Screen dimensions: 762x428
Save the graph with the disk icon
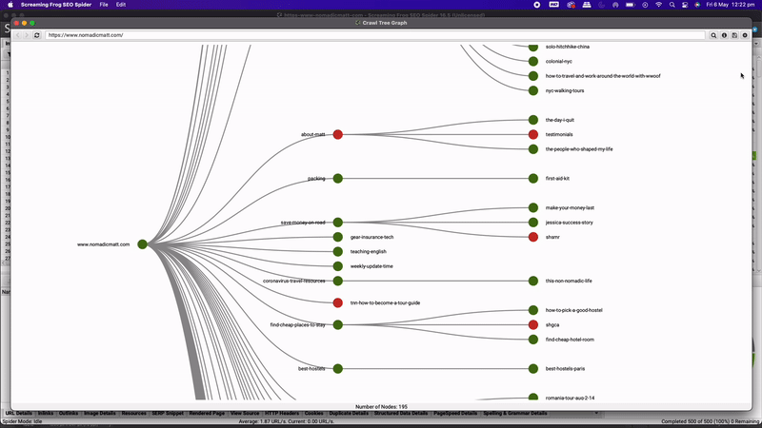pos(734,35)
